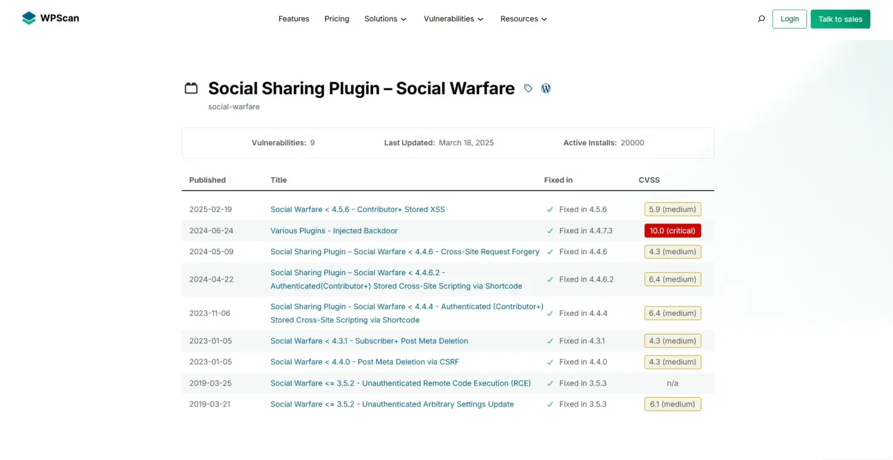The height and width of the screenshot is (460, 893).
Task: Expand the Vulnerabilities dropdown menu
Action: pos(454,19)
